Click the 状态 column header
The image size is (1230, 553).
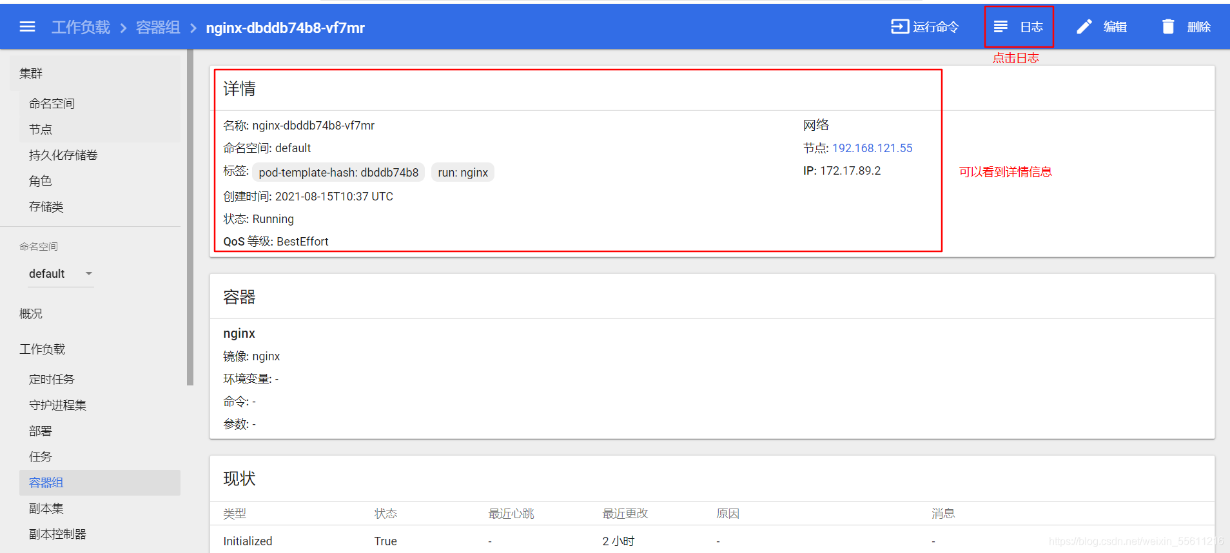pyautogui.click(x=386, y=514)
